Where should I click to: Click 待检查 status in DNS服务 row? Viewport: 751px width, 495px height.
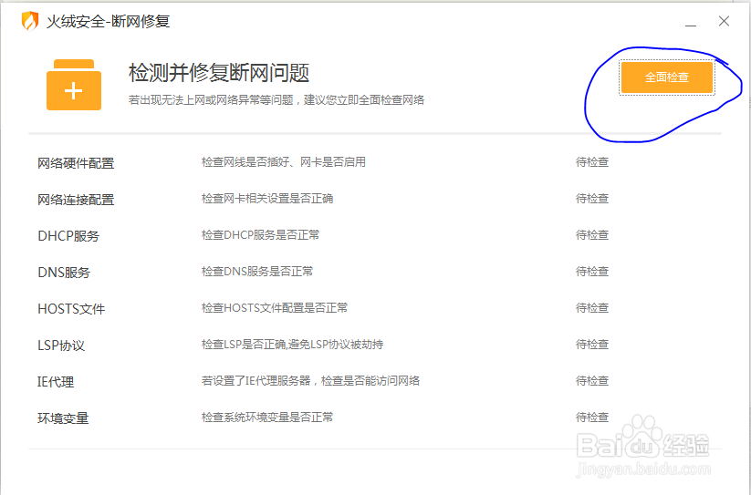click(x=592, y=271)
